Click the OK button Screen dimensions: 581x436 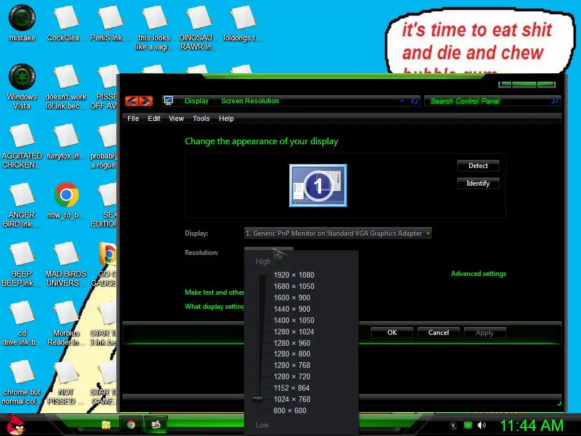[x=392, y=333]
